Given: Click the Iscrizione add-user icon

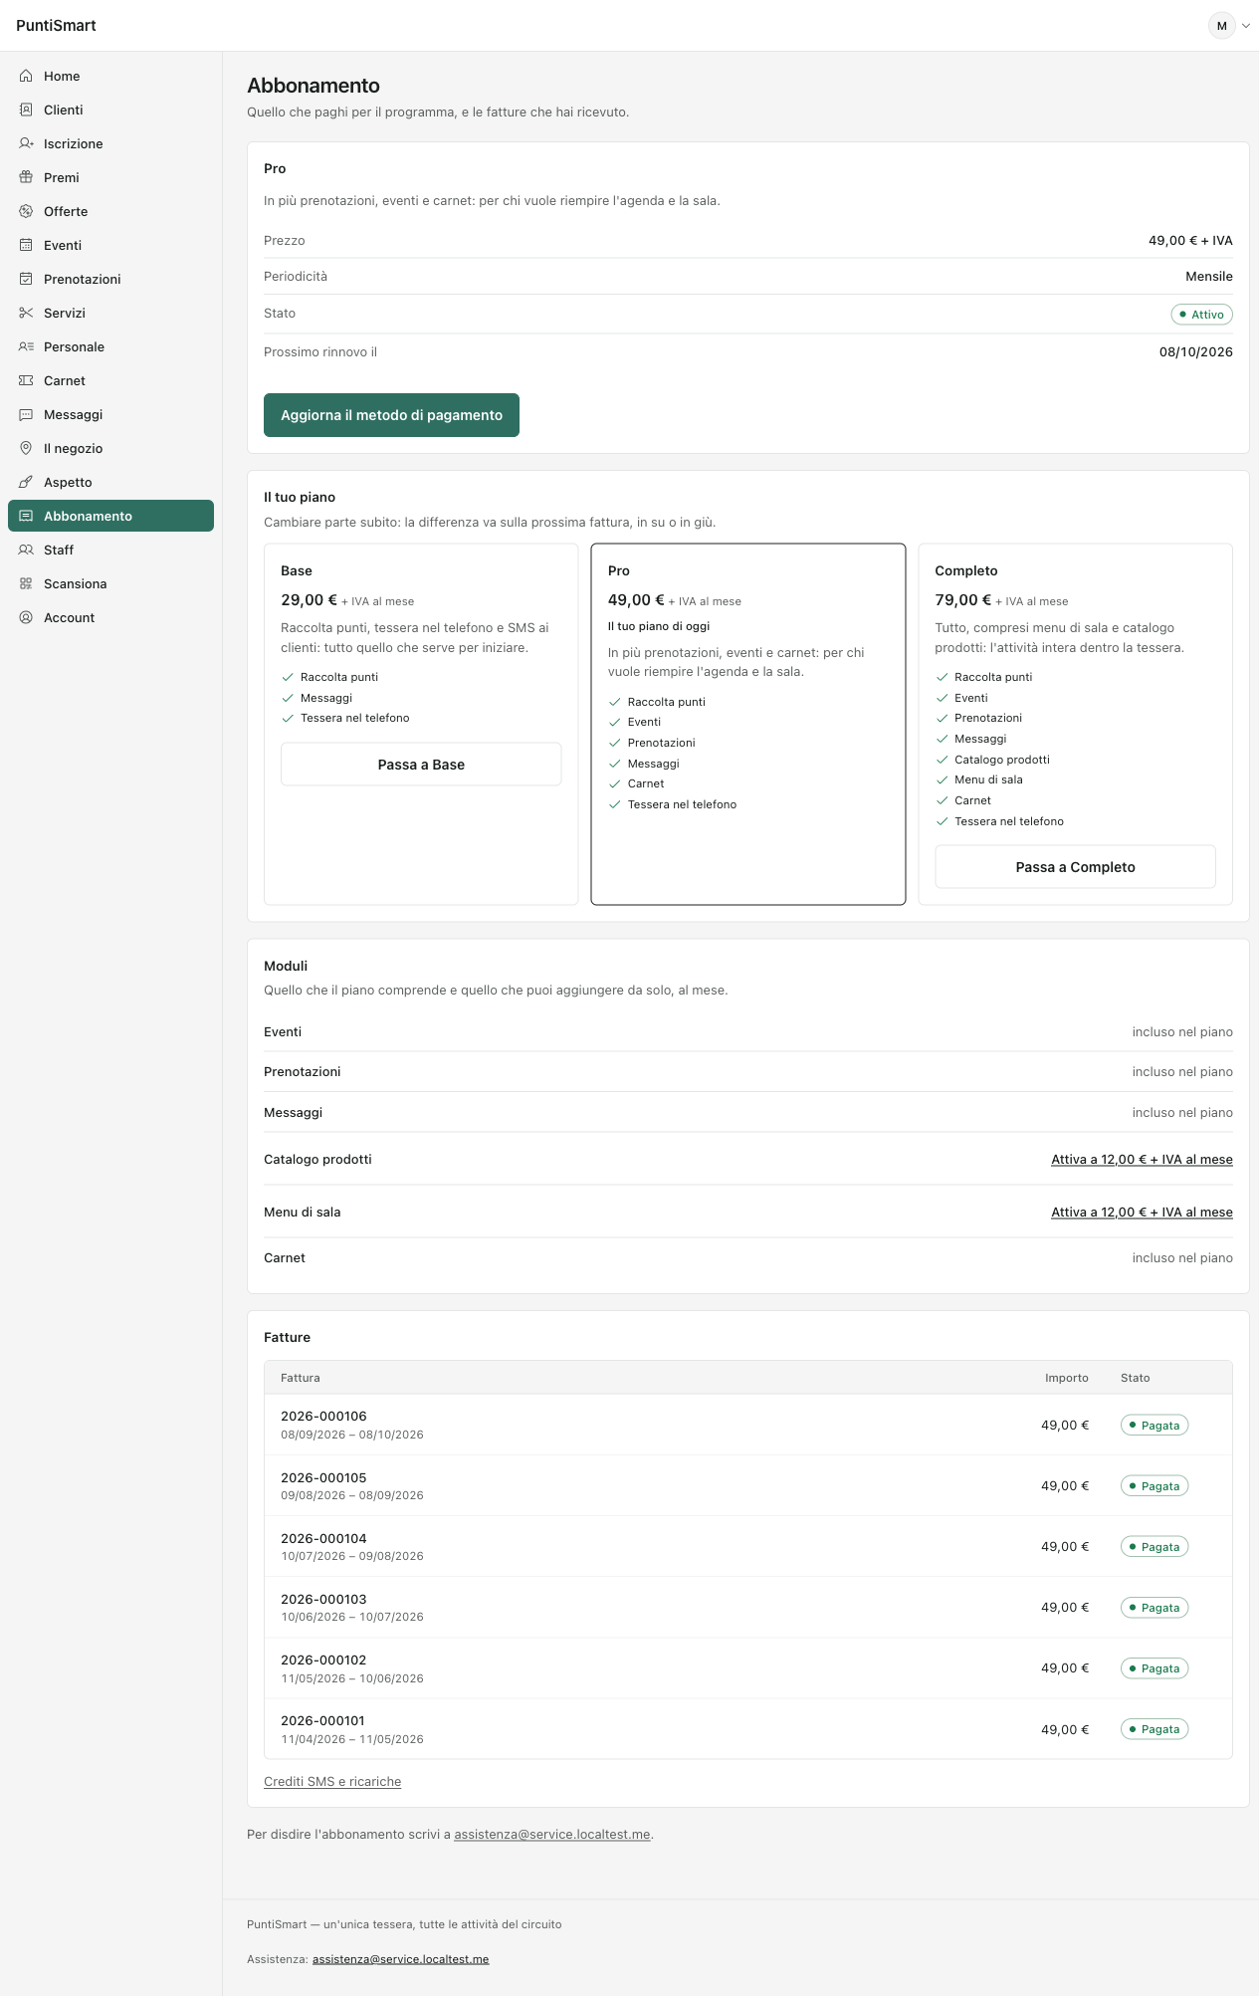Looking at the screenshot, I should point(26,143).
